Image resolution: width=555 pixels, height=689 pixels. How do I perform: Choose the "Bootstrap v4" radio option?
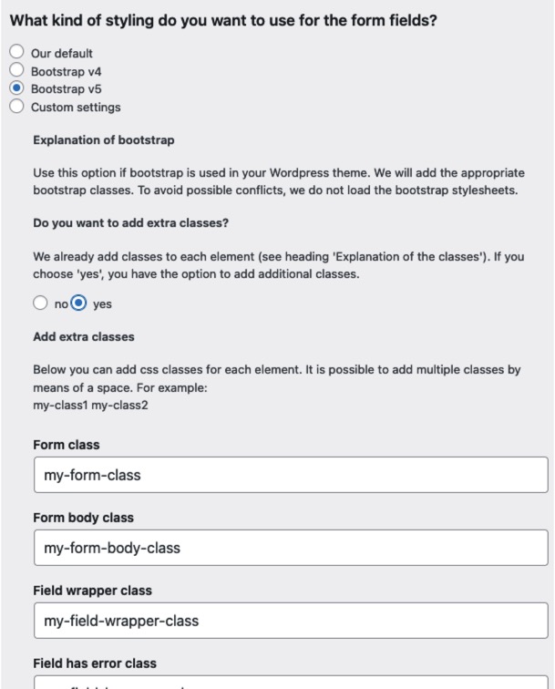point(15,70)
